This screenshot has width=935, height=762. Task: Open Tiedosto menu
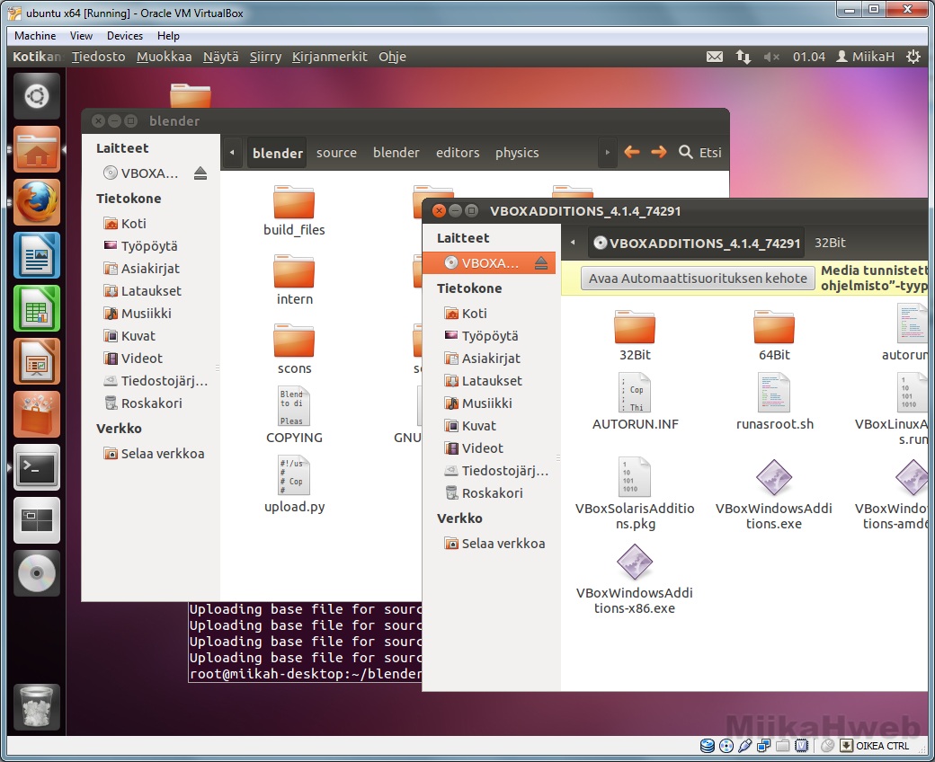pos(98,57)
